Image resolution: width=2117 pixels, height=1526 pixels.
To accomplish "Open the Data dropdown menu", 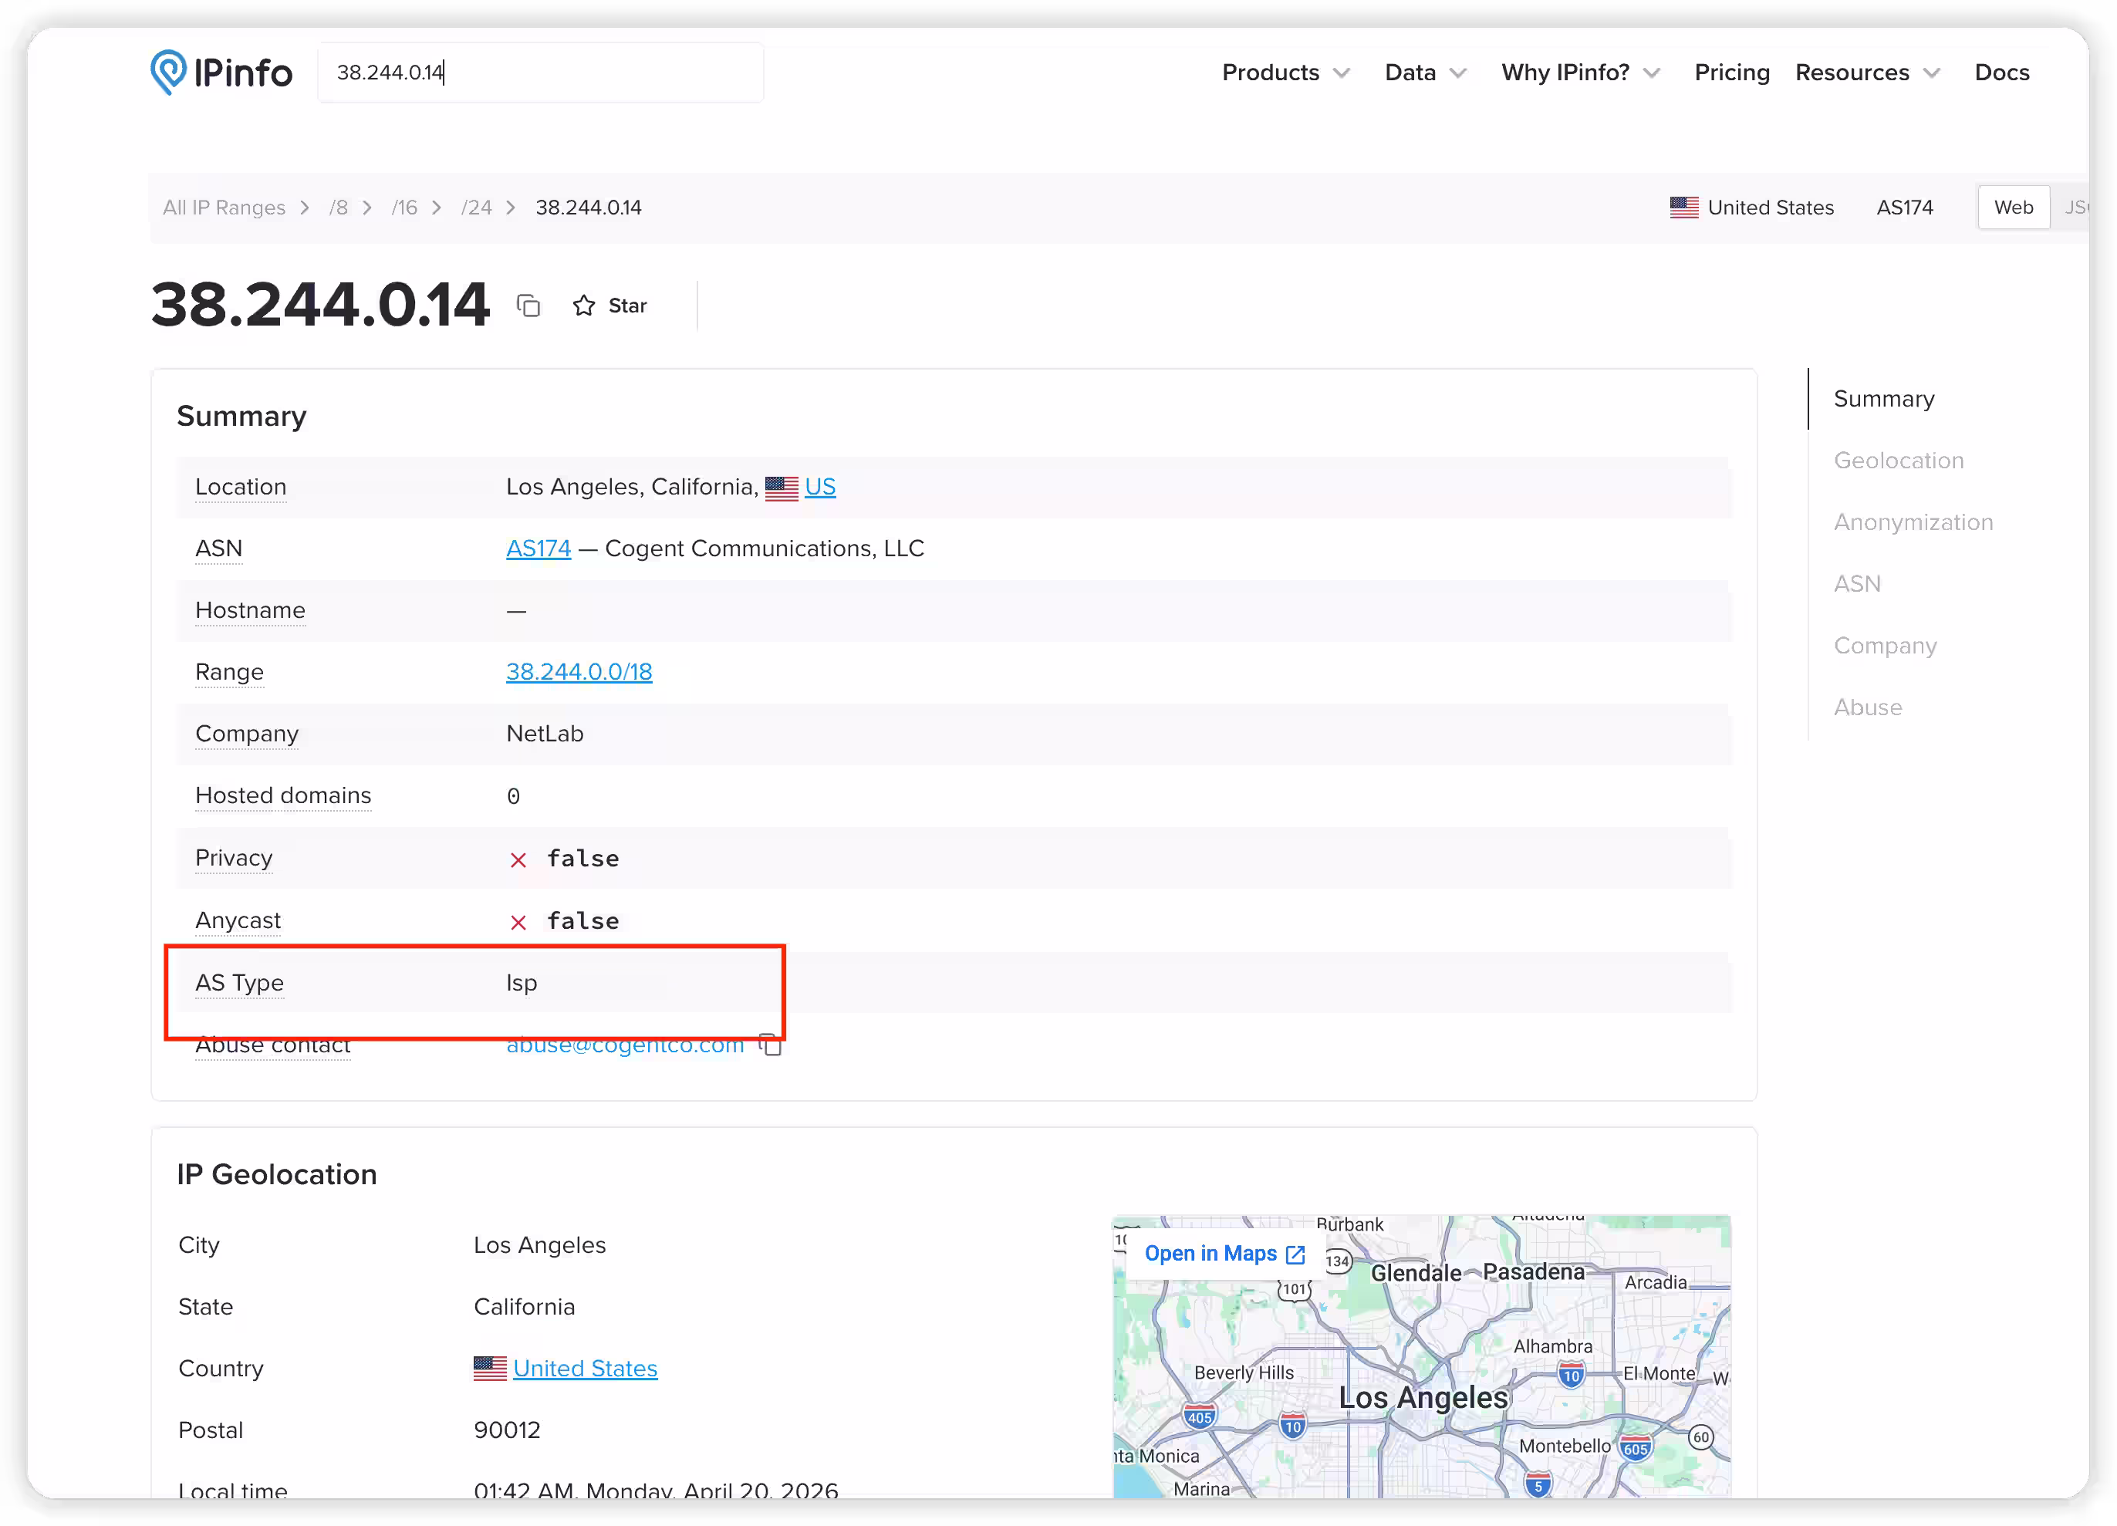I will (x=1424, y=72).
